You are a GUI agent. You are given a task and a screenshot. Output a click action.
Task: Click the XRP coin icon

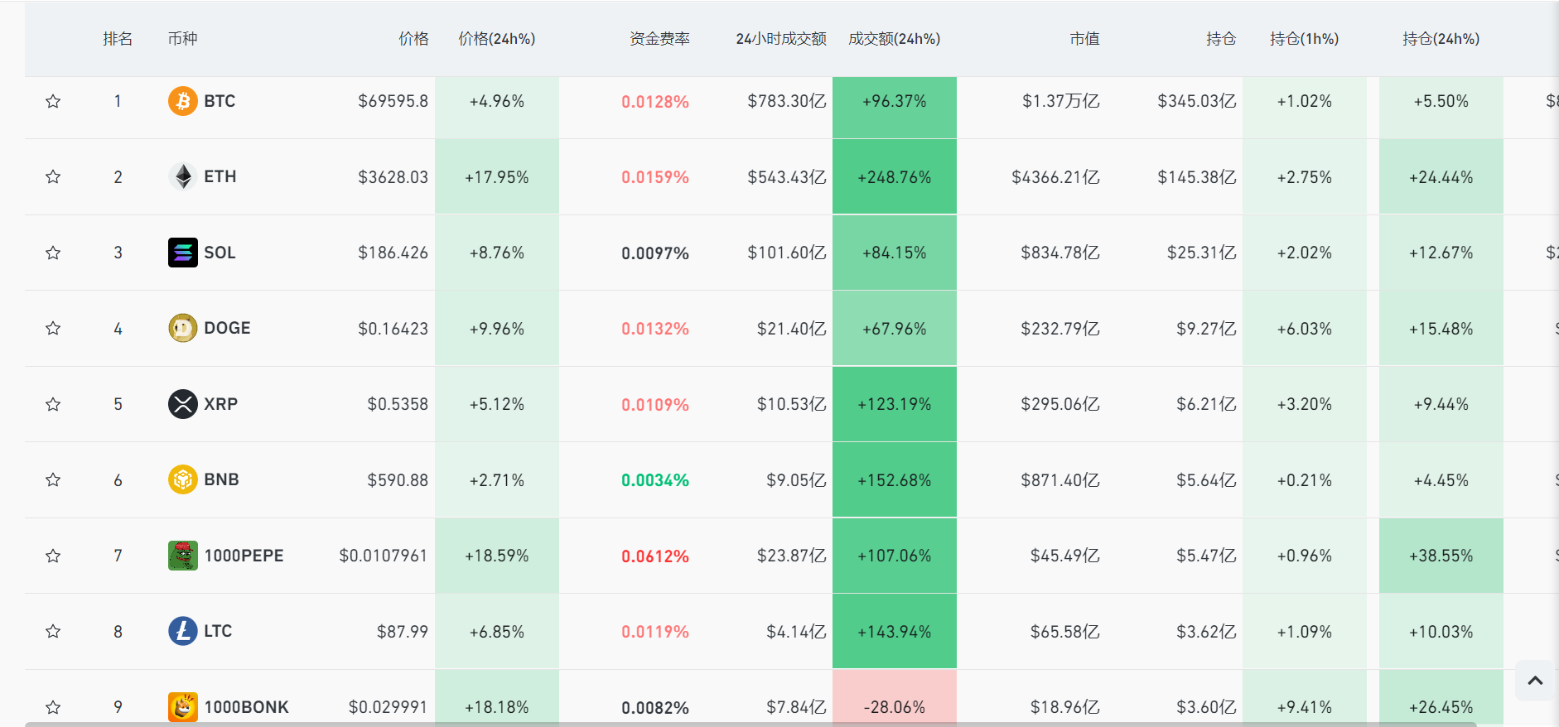[182, 404]
